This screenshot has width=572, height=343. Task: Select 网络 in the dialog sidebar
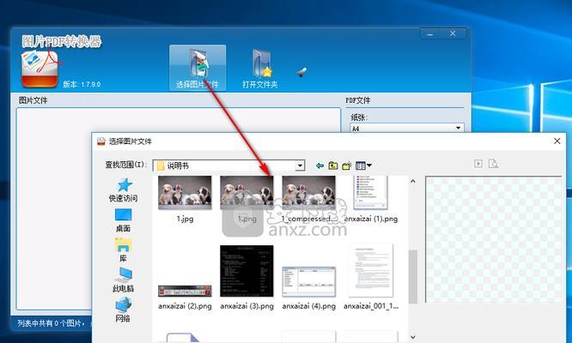tap(123, 310)
